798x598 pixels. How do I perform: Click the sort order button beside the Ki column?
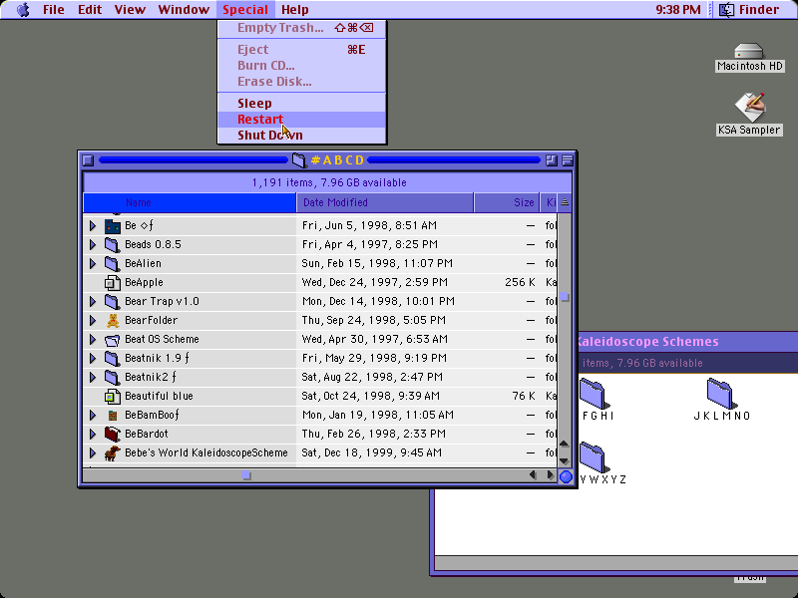[565, 202]
